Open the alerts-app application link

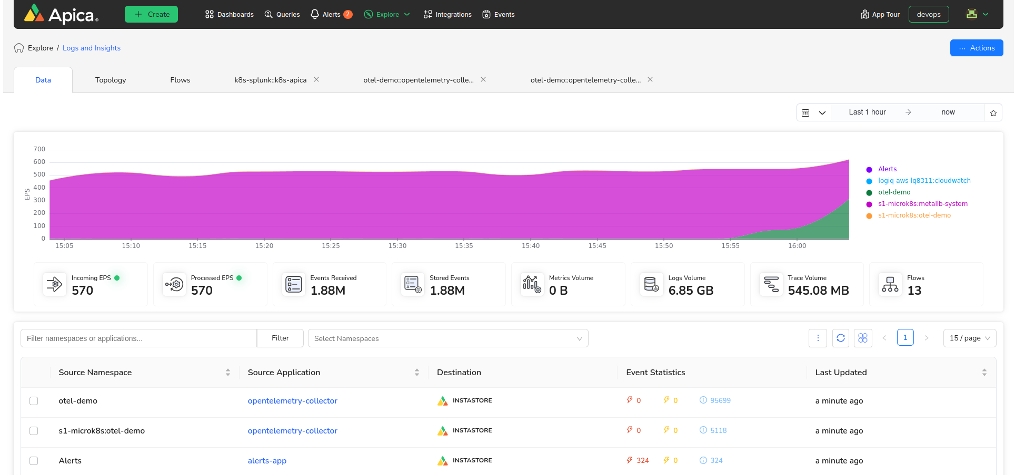(x=267, y=461)
